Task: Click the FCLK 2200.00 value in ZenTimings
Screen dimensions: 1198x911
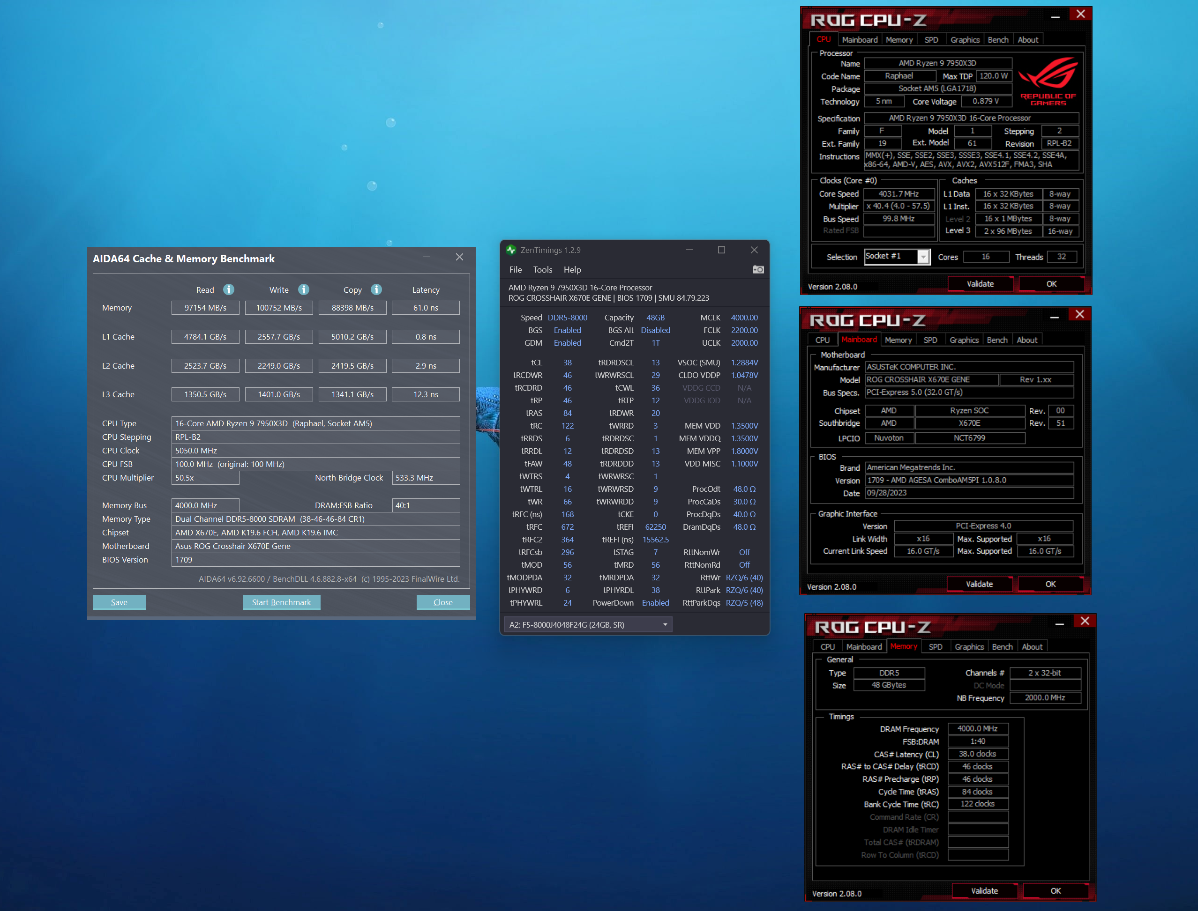Action: pyautogui.click(x=744, y=330)
